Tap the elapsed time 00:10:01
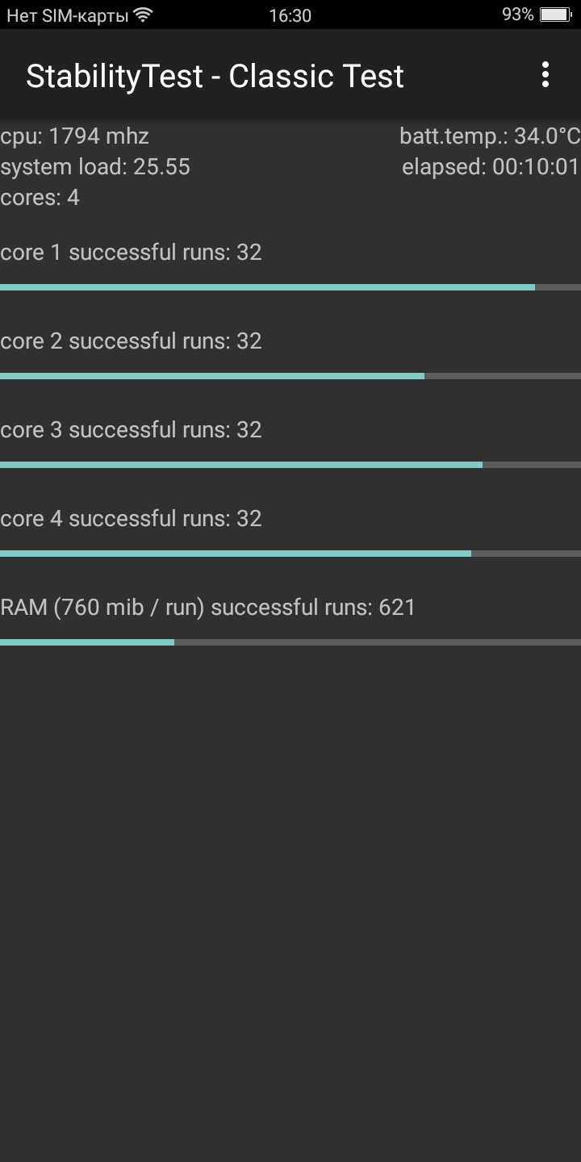Image resolution: width=581 pixels, height=1162 pixels. click(x=491, y=167)
